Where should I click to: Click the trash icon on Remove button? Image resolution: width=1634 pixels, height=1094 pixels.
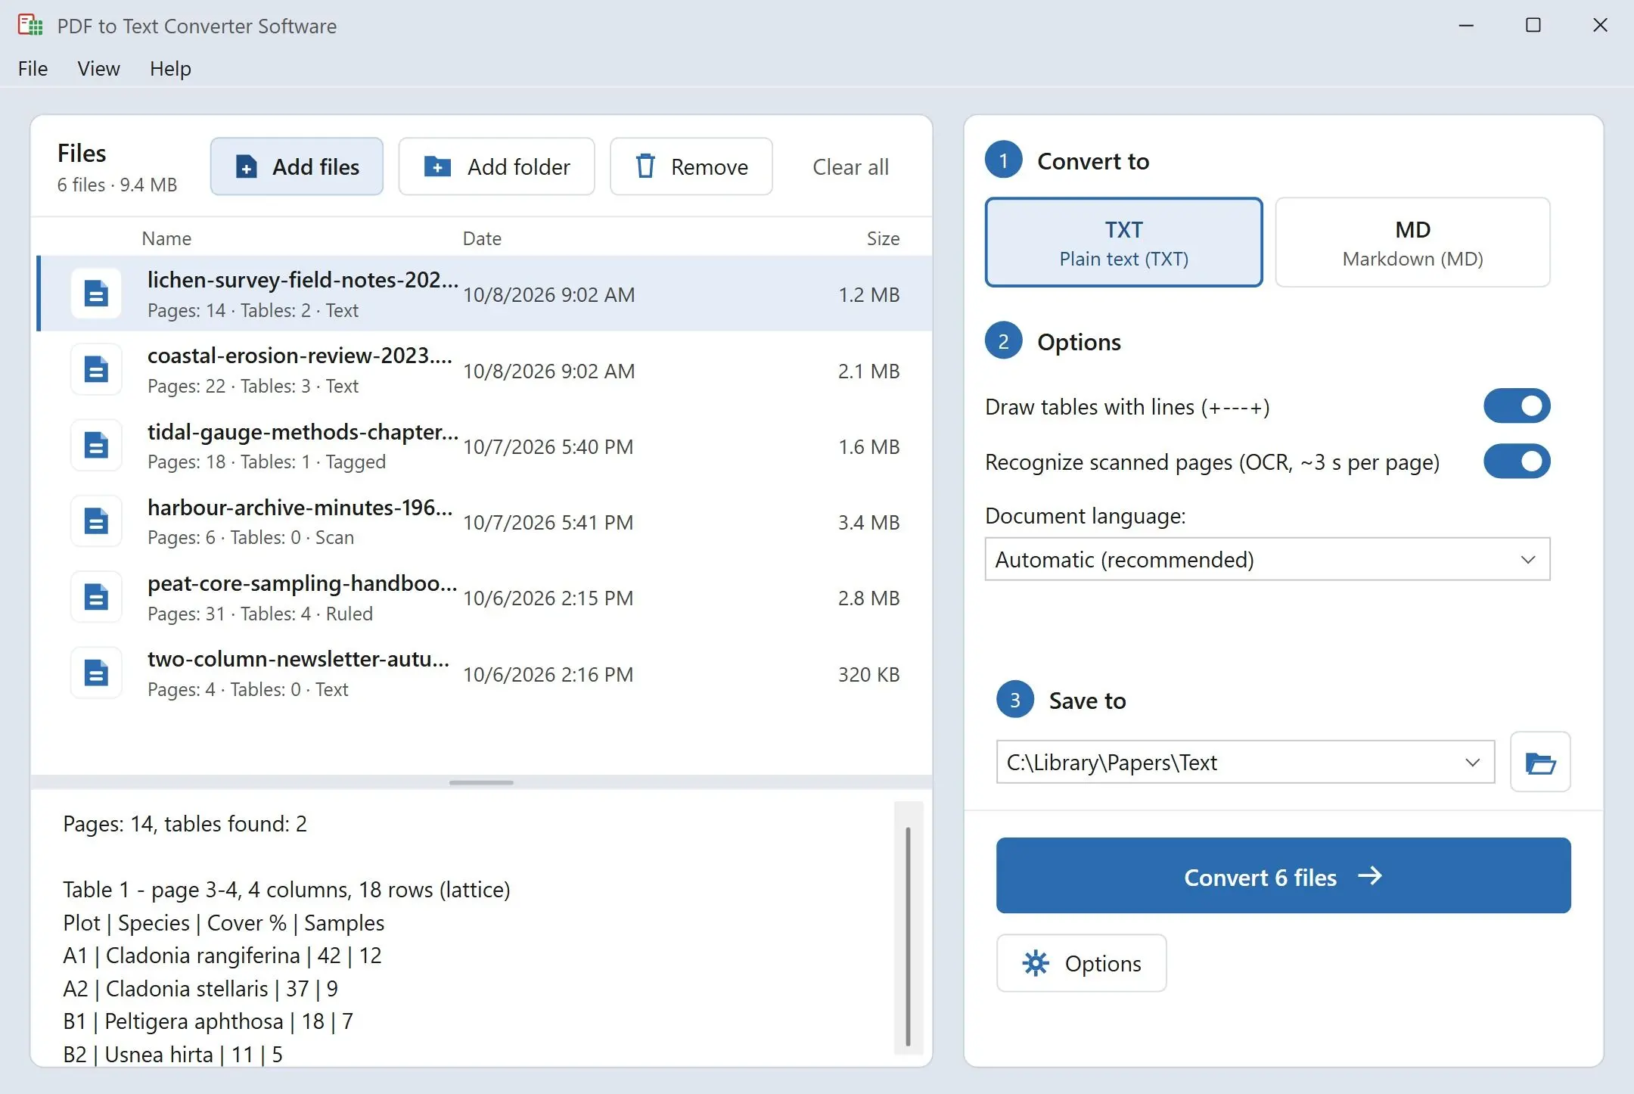pos(645,166)
